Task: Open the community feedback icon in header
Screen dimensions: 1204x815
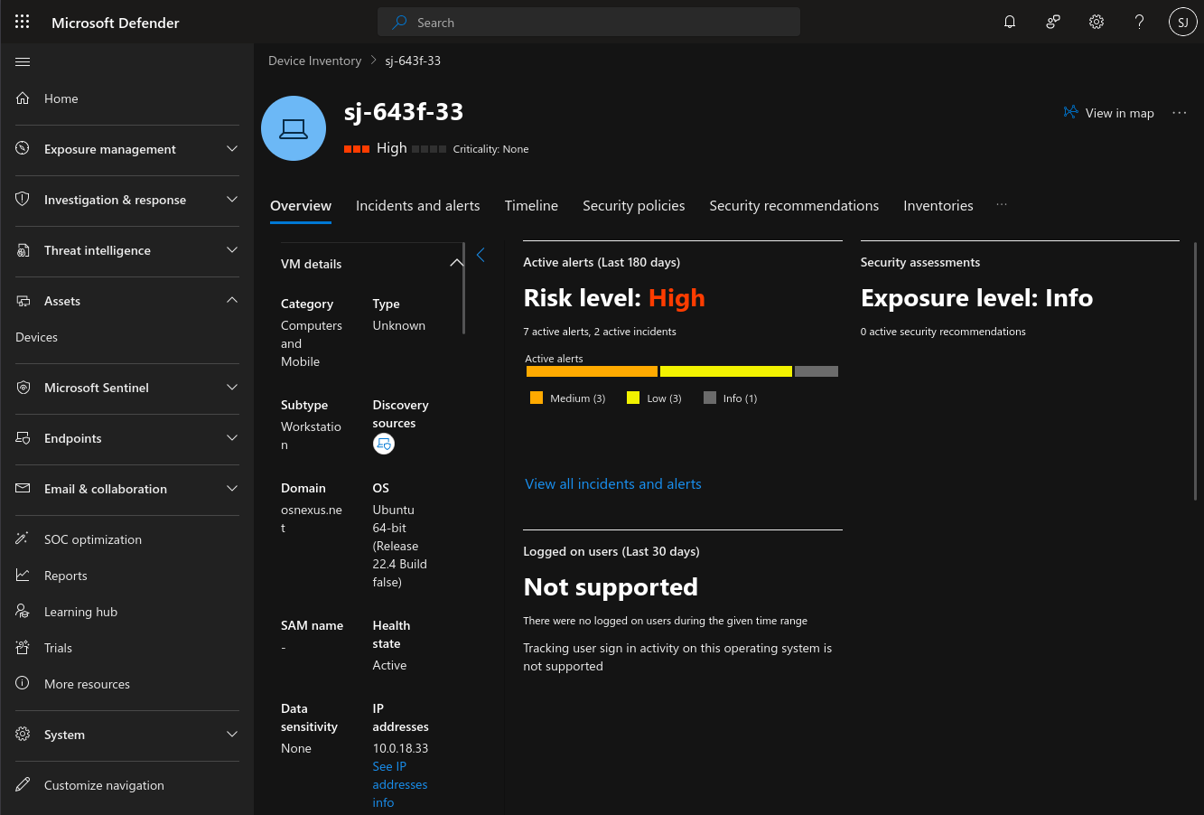Action: pos(1053,23)
